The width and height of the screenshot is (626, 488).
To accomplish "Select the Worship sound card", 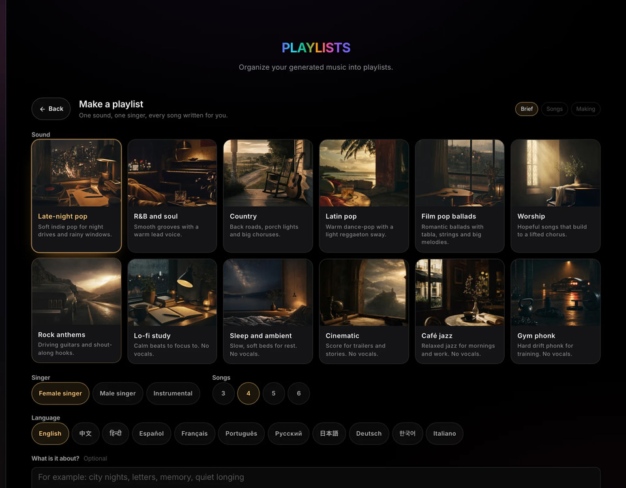I will coord(556,196).
